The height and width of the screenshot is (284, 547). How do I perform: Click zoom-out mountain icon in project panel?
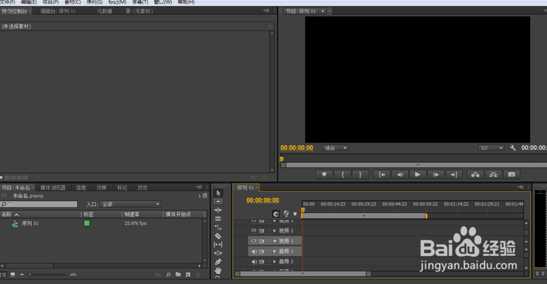pos(22,275)
